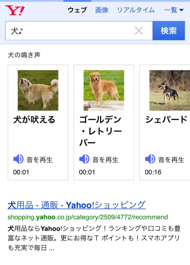This screenshot has height=265, width=190.
Task: Click the shopping.yahoo.co.jp green URL
Action: 88,217
